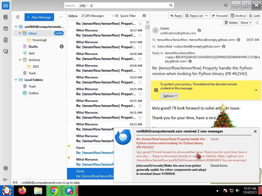
Task: Click Reply button
Action: coord(176,16)
